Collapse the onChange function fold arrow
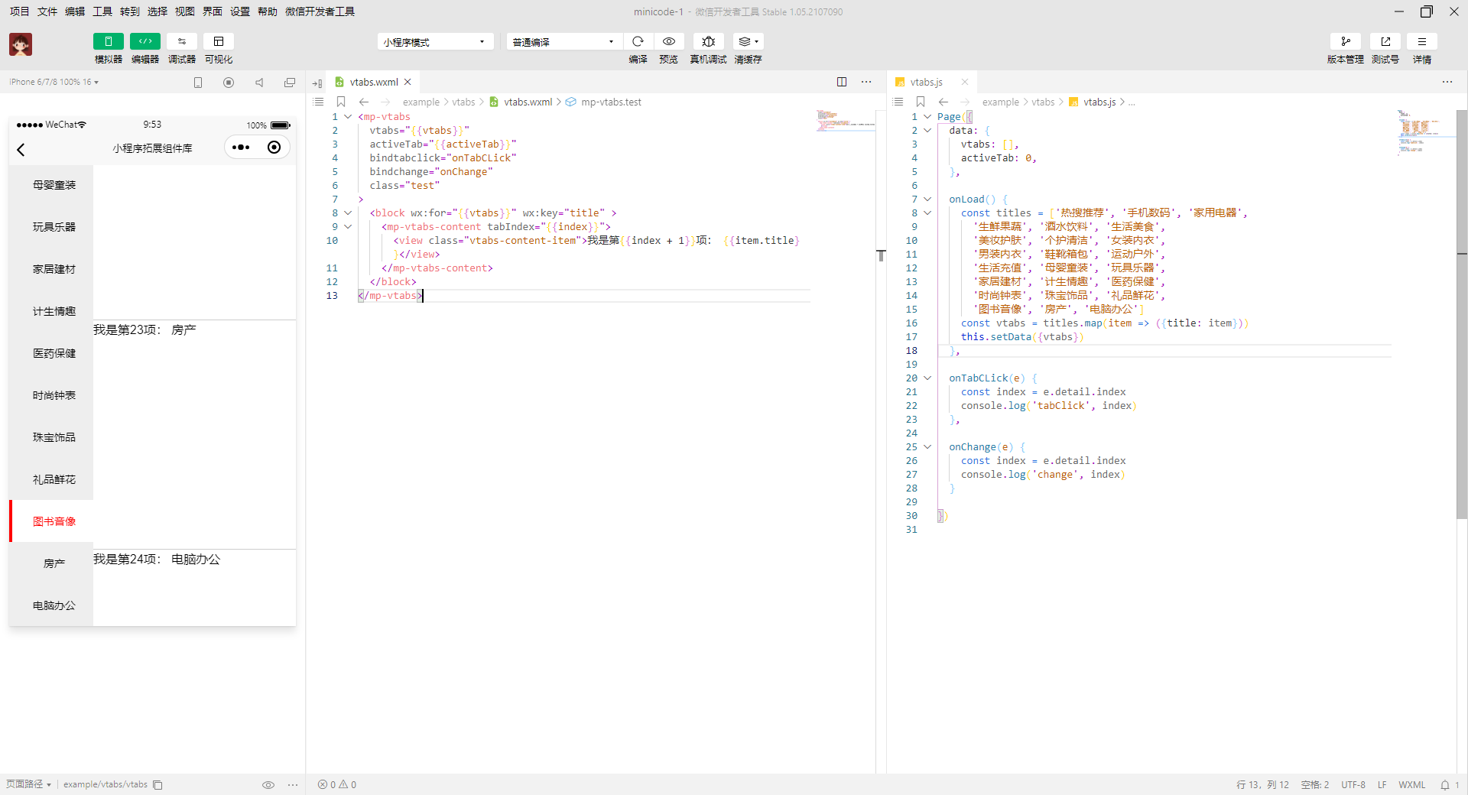Image resolution: width=1468 pixels, height=795 pixels. pos(927,447)
